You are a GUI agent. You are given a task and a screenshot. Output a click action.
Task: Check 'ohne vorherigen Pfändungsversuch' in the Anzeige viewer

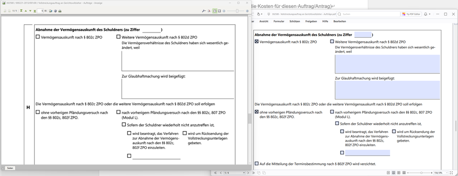pos(38,112)
